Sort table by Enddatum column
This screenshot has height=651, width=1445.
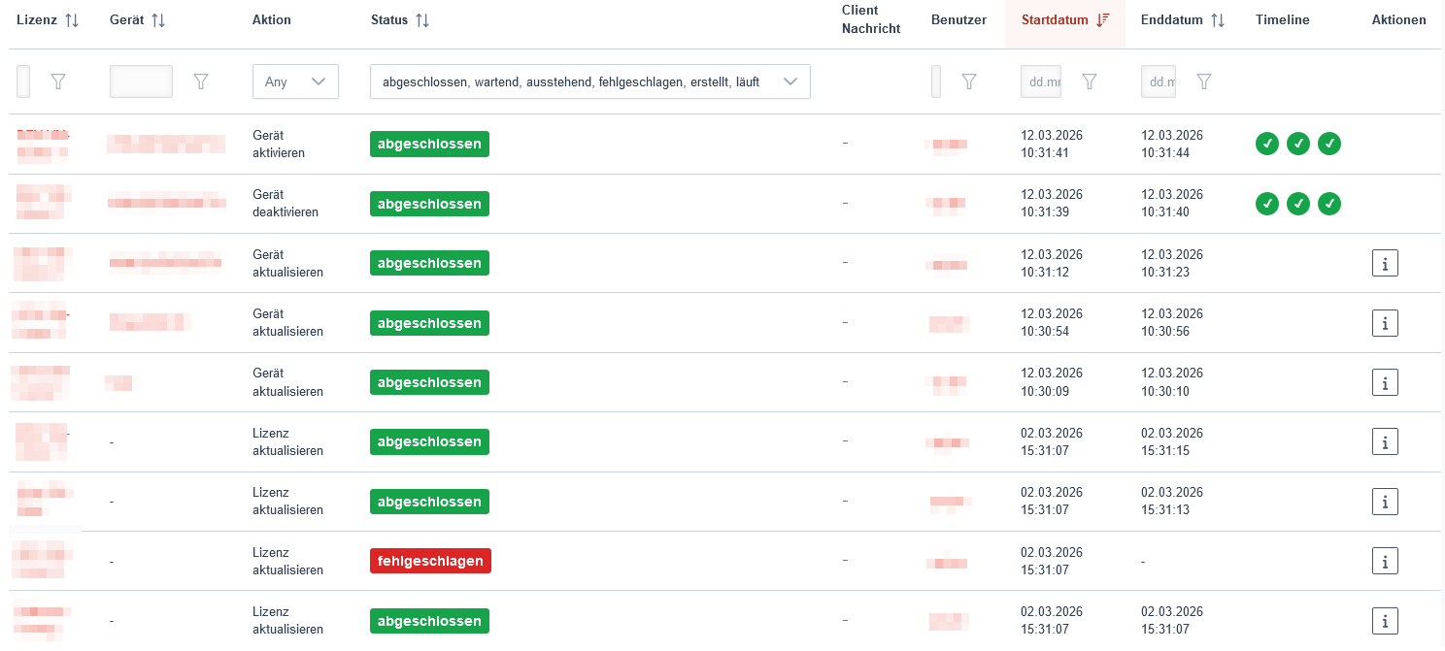coord(1218,20)
